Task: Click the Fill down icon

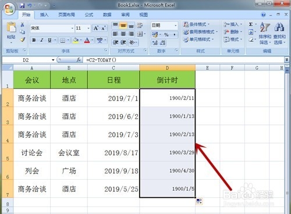Action: tap(251, 32)
